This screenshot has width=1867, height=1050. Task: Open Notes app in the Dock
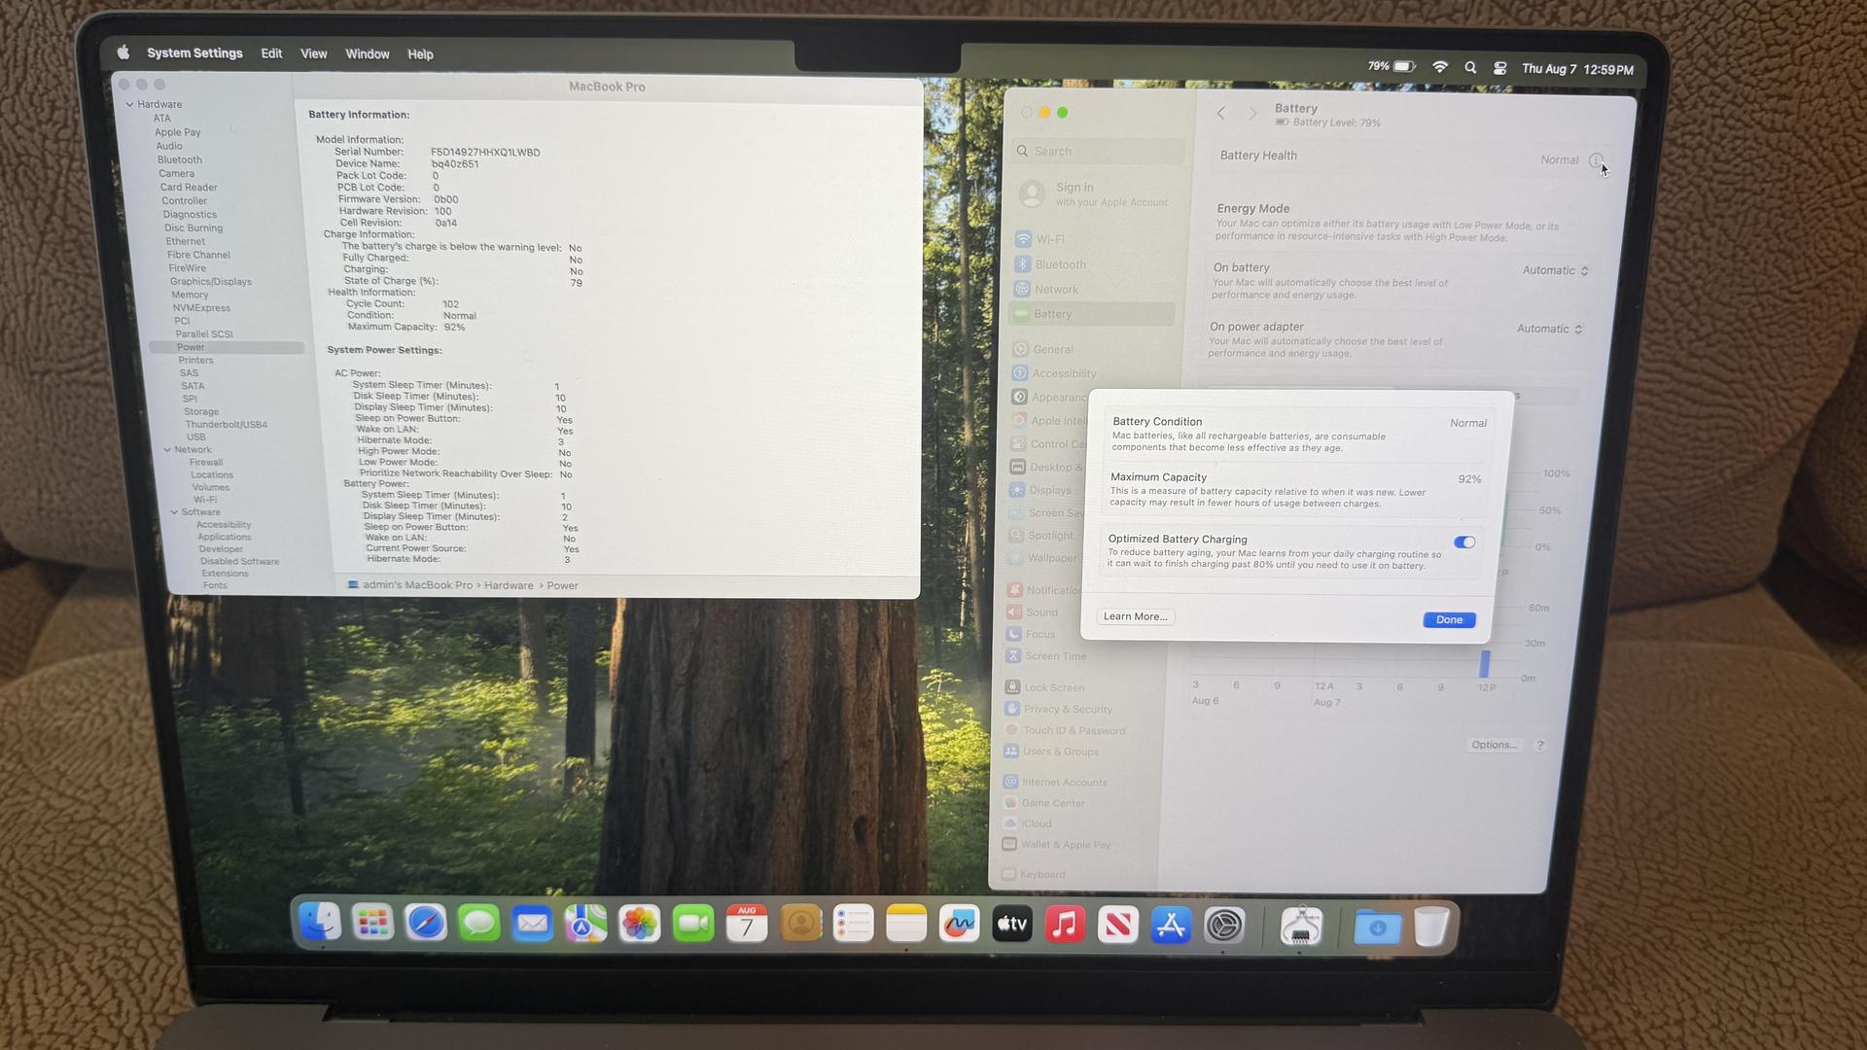906,923
